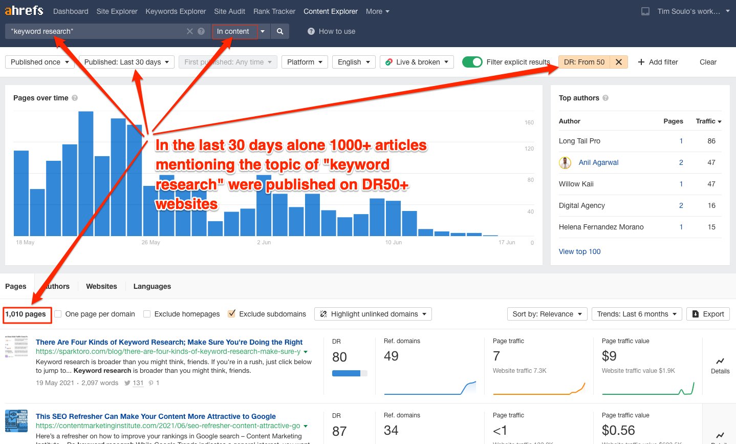
Task: Open Site Audit
Action: pyautogui.click(x=230, y=11)
